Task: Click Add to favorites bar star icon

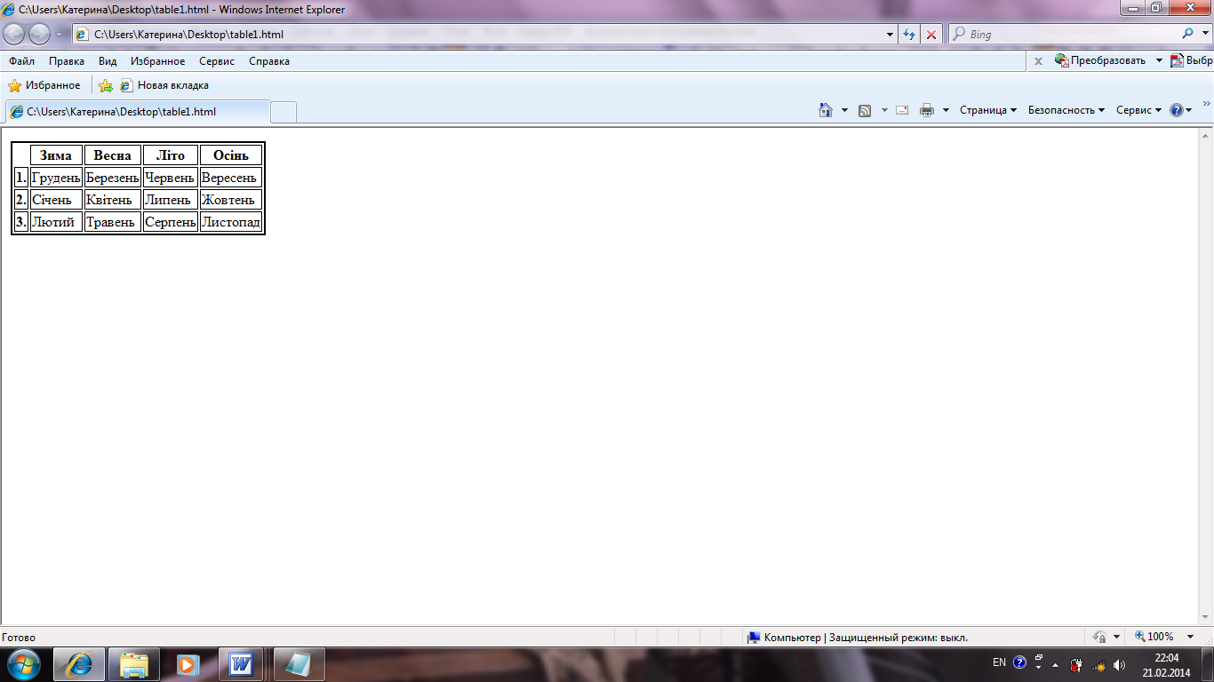Action: (106, 85)
